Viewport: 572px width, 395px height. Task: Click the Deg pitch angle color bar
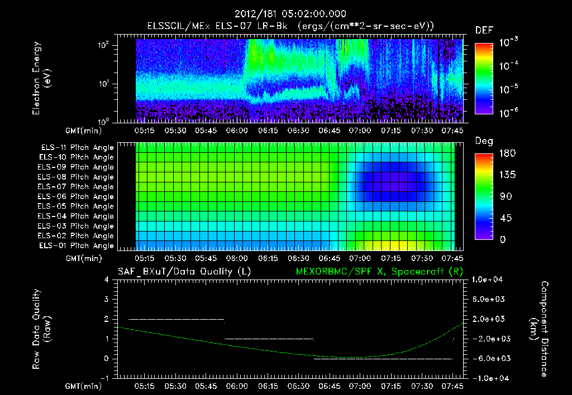click(x=484, y=196)
